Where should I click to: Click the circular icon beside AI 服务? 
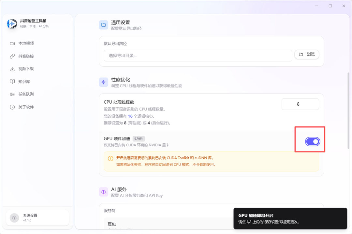(x=103, y=192)
